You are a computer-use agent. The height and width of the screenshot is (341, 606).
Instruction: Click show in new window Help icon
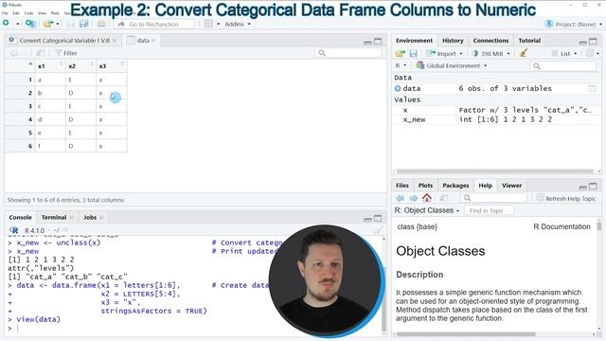point(444,198)
